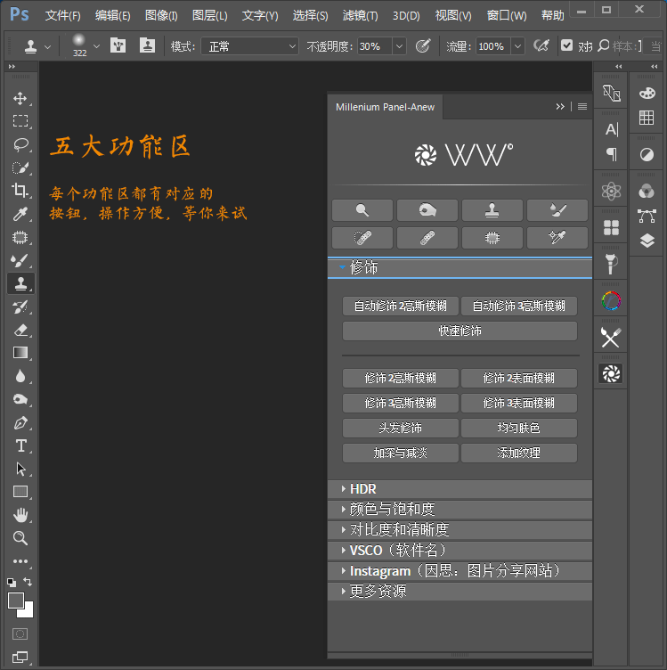Expand the 颜色与饱和度 section
Viewport: 667px width, 670px height.
click(460, 510)
